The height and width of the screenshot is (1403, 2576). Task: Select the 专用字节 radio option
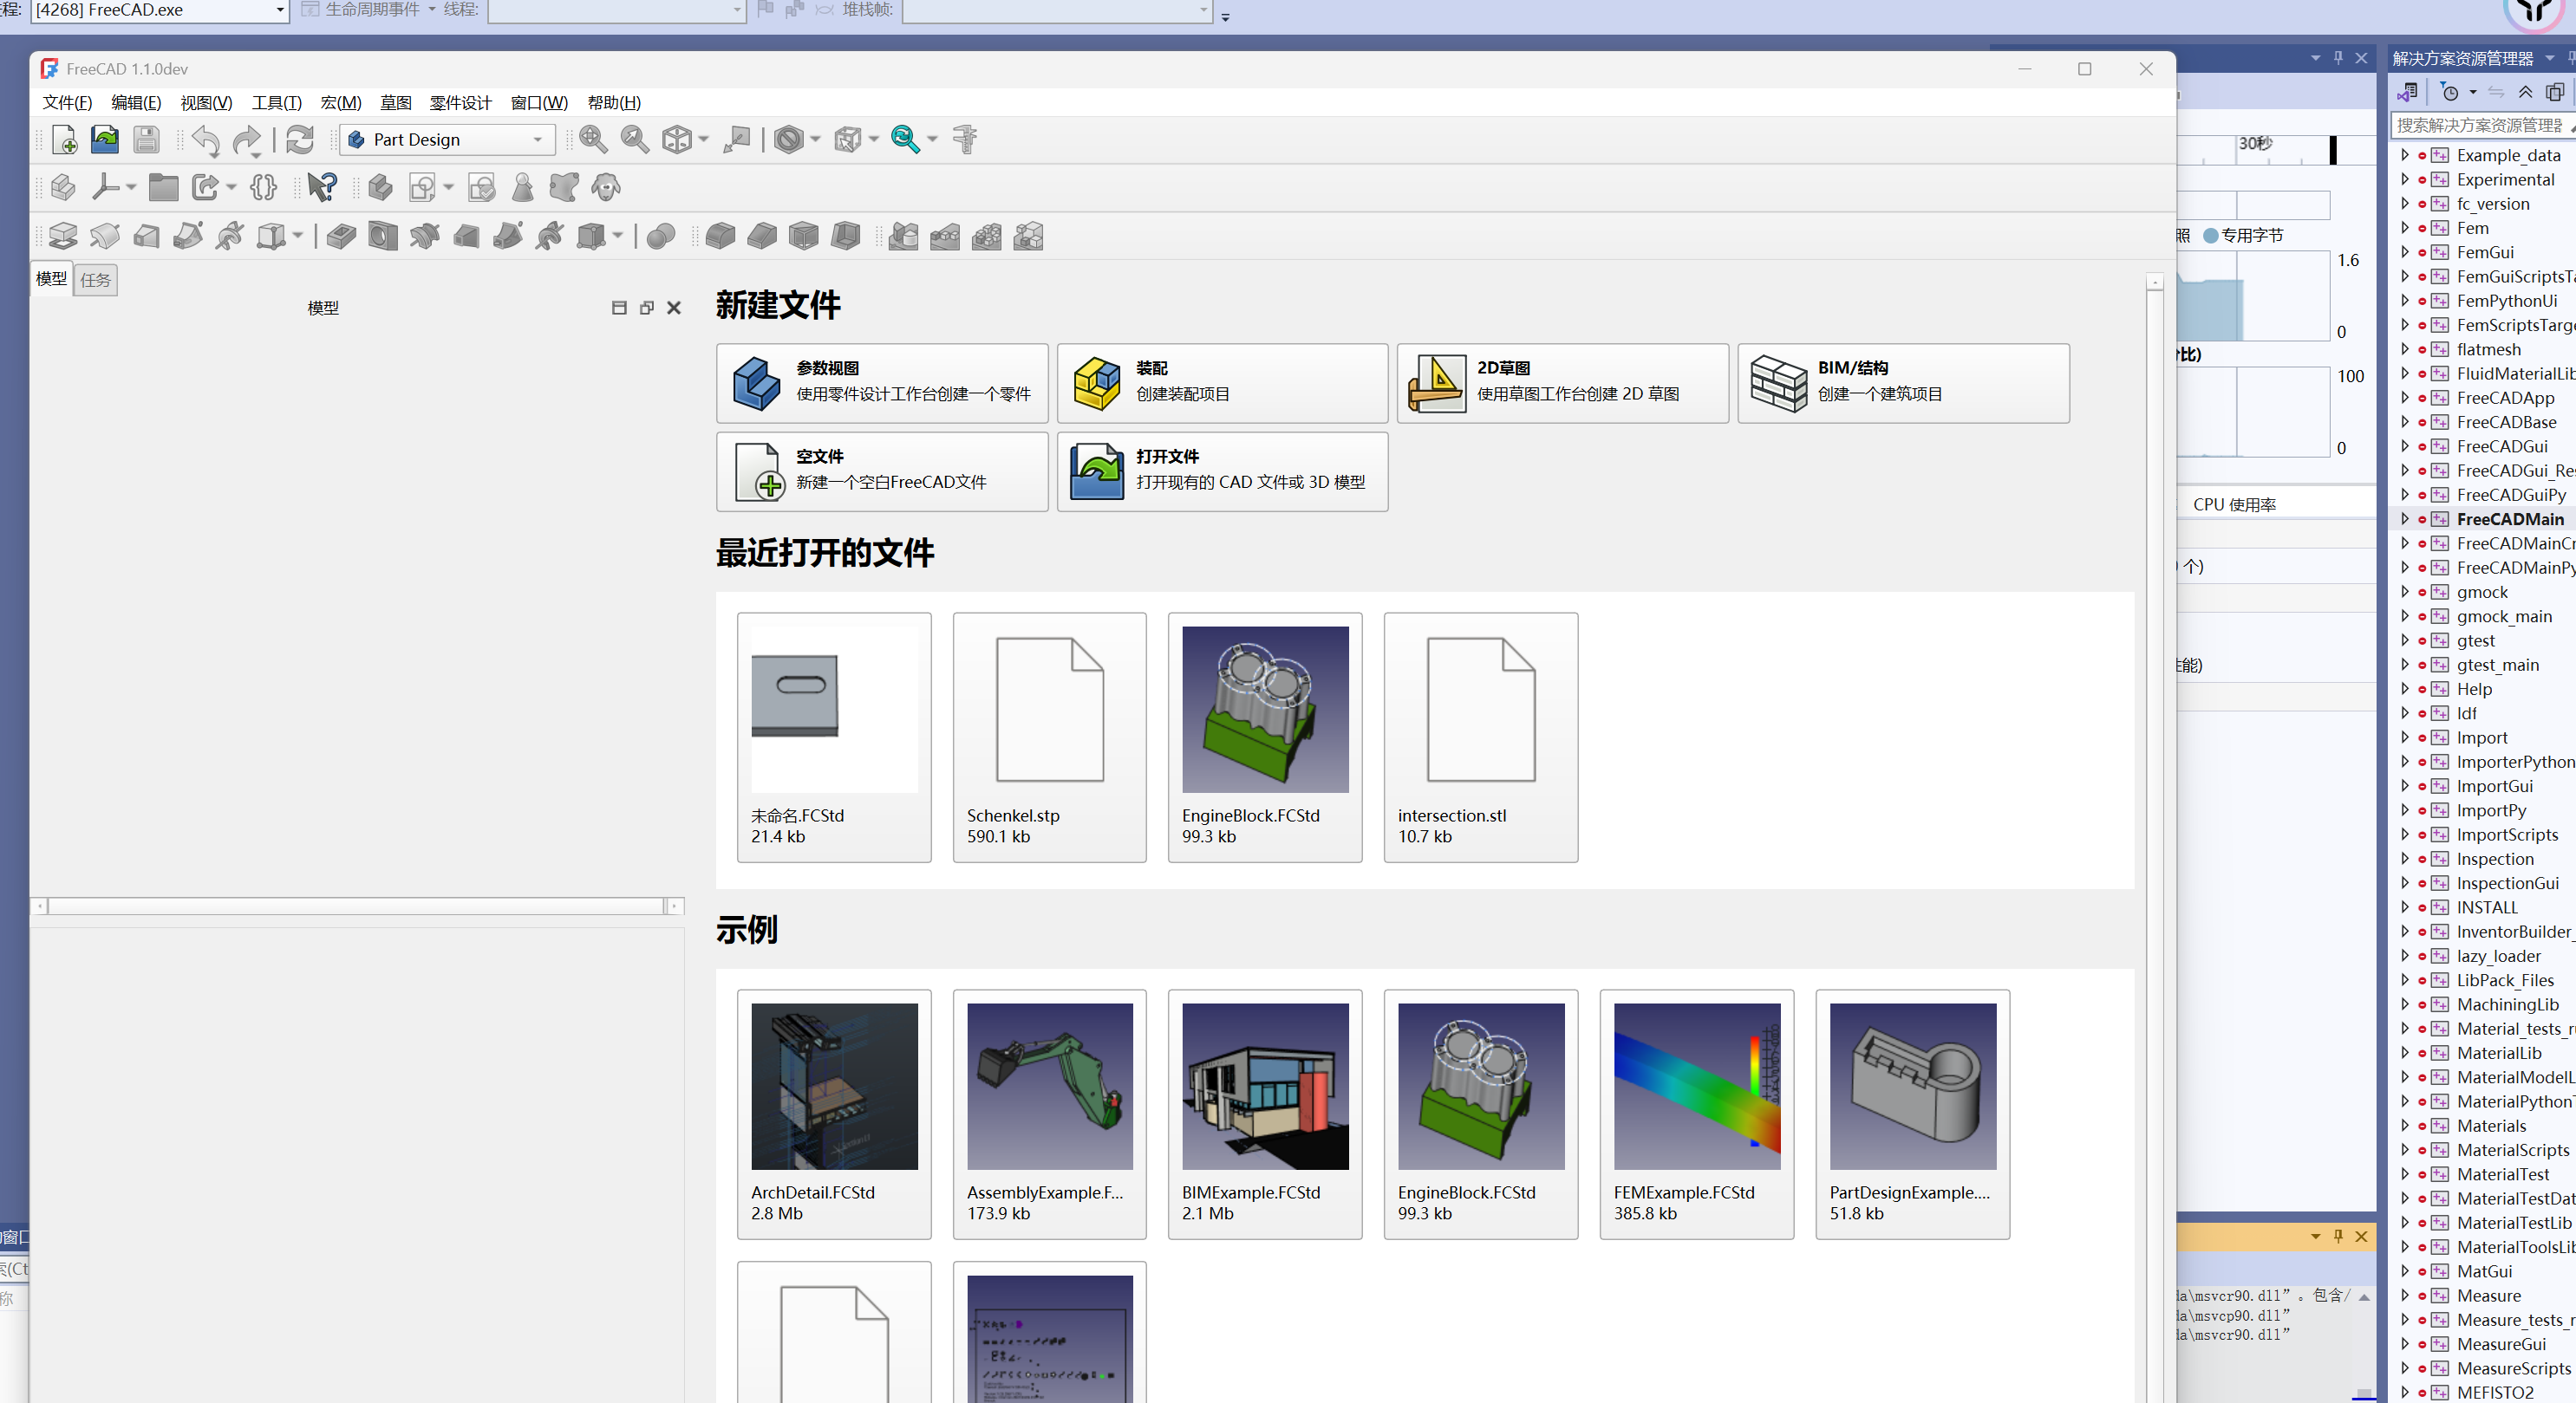coord(2211,236)
